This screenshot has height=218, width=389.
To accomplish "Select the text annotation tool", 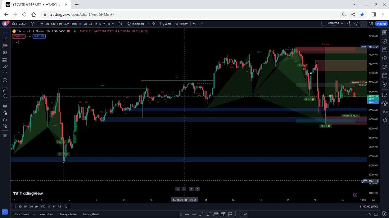I will pyautogui.click(x=5, y=74).
